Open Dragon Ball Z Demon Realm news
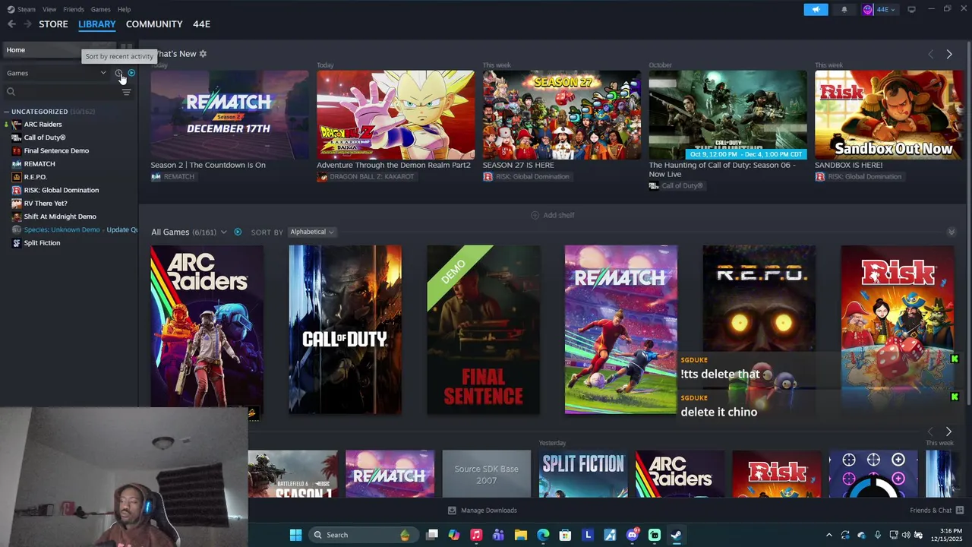This screenshot has width=972, height=547. (396, 115)
